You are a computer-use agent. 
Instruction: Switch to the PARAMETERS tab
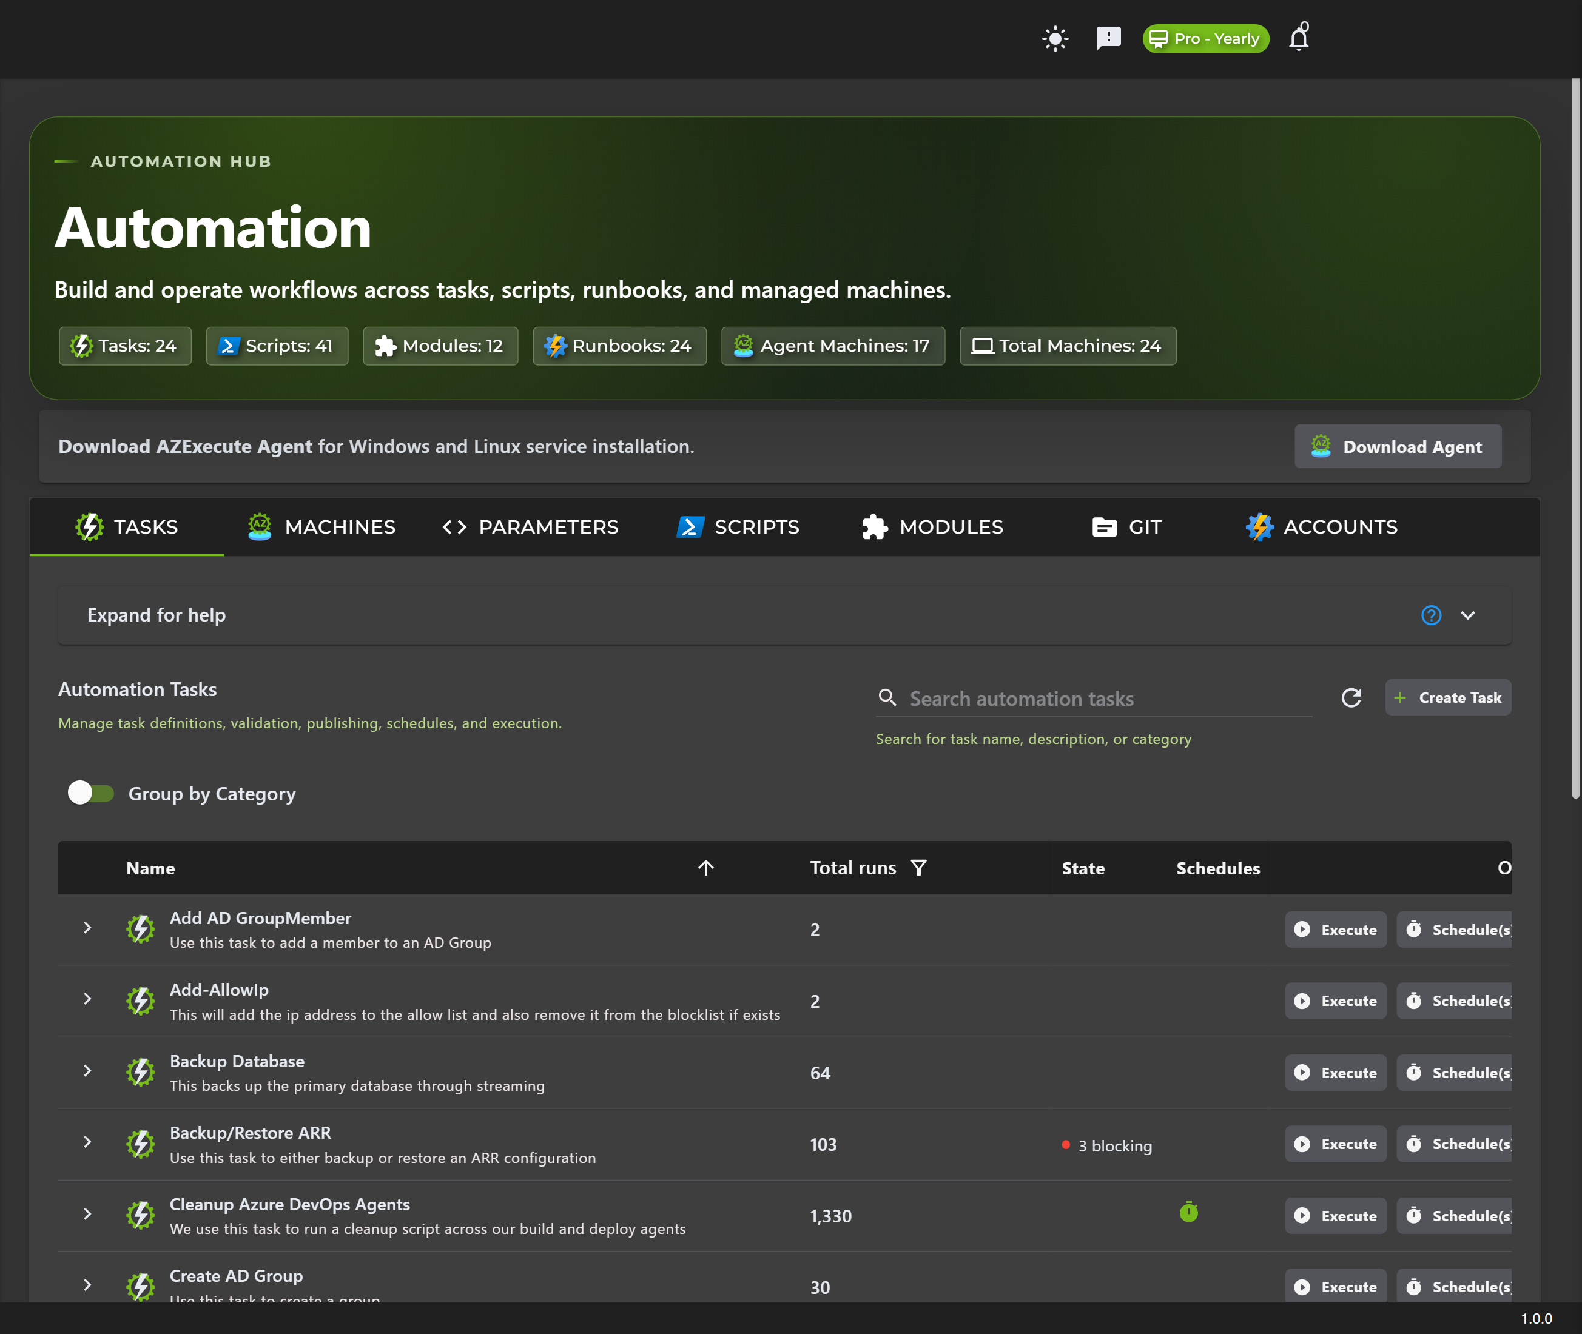pos(530,527)
